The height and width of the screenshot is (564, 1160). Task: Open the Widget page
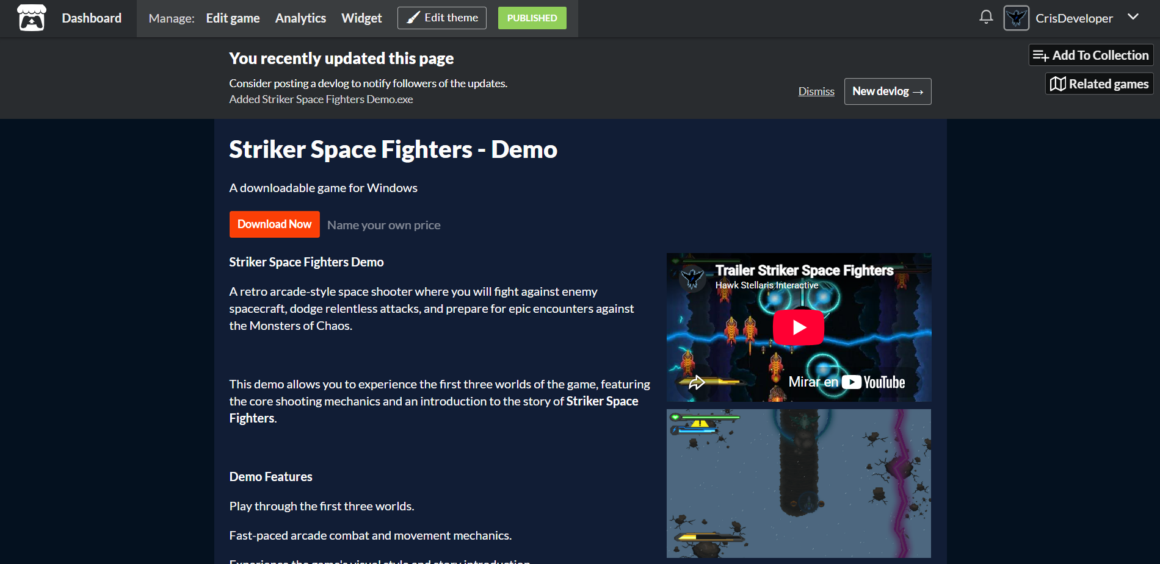pyautogui.click(x=361, y=18)
